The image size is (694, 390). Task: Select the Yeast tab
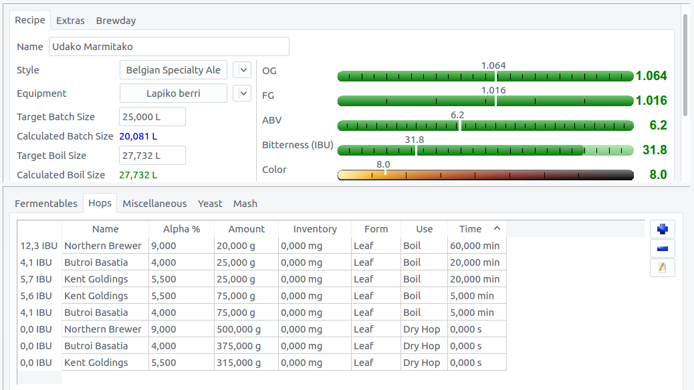point(210,204)
